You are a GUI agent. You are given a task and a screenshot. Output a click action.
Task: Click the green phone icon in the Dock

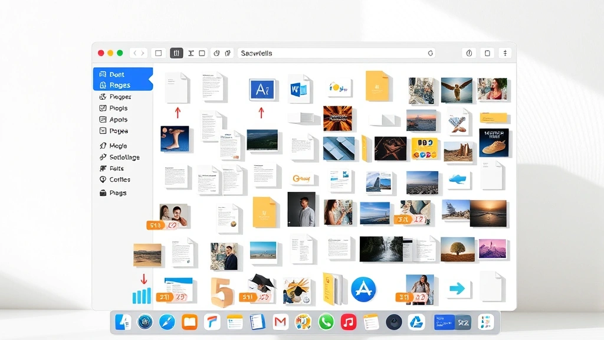(325, 322)
